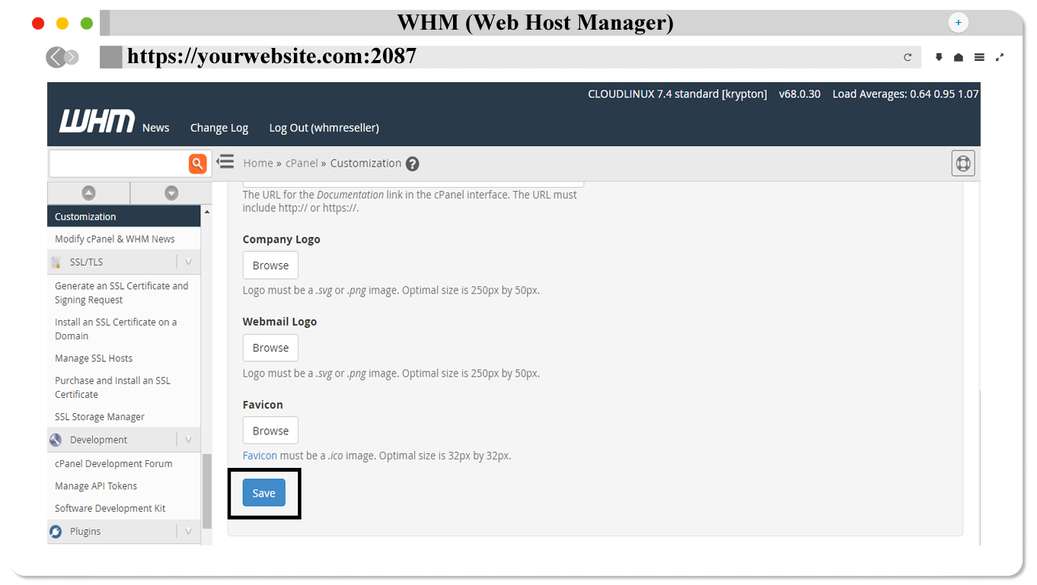
Task: Browse for Favicon file
Action: click(270, 431)
